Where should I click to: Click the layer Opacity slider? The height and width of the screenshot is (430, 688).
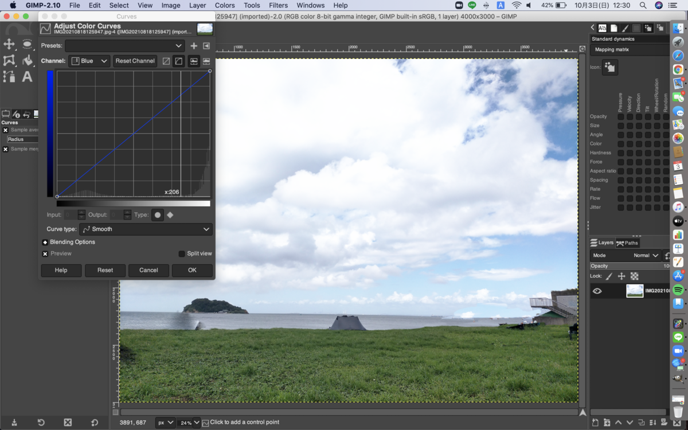[630, 266]
